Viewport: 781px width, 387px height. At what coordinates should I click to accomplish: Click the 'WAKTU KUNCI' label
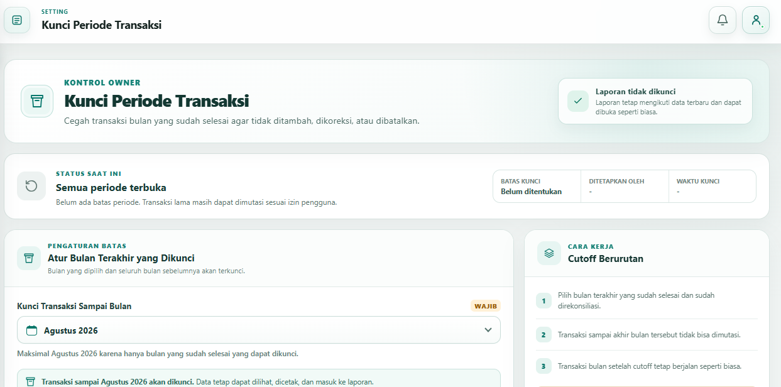[698, 182]
